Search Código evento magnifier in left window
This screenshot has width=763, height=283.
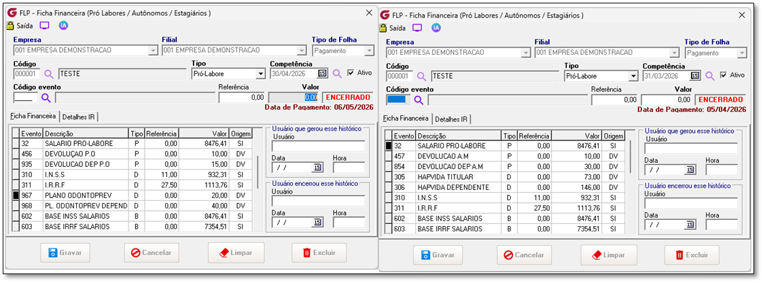click(46, 98)
